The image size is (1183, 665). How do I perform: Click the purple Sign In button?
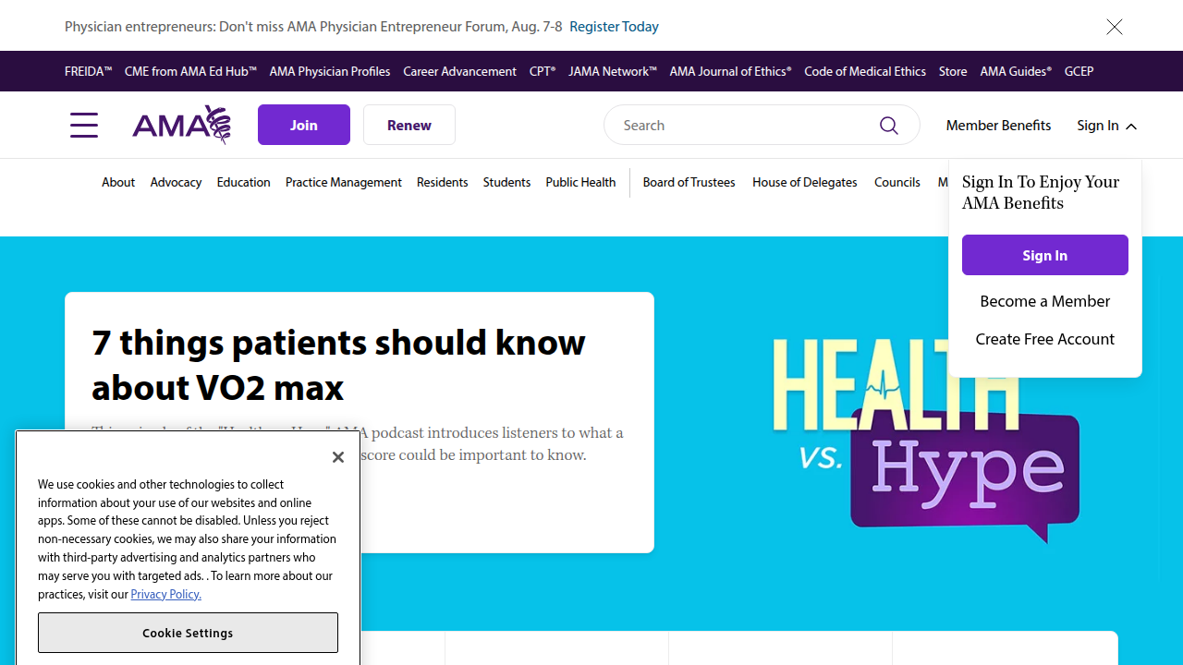click(1045, 255)
